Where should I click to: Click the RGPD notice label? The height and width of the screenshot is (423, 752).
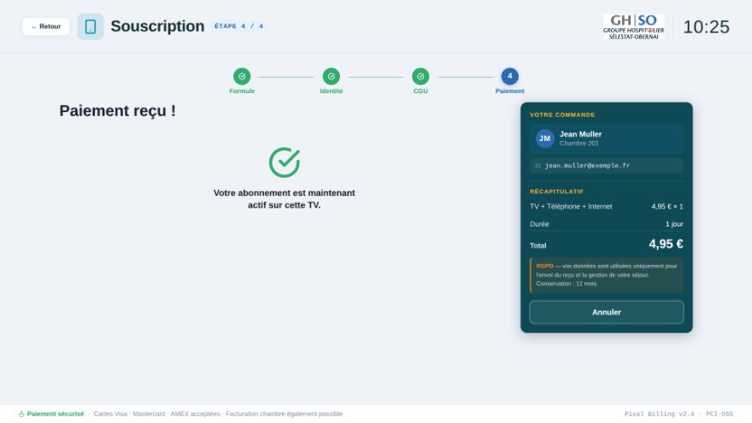[x=544, y=266]
